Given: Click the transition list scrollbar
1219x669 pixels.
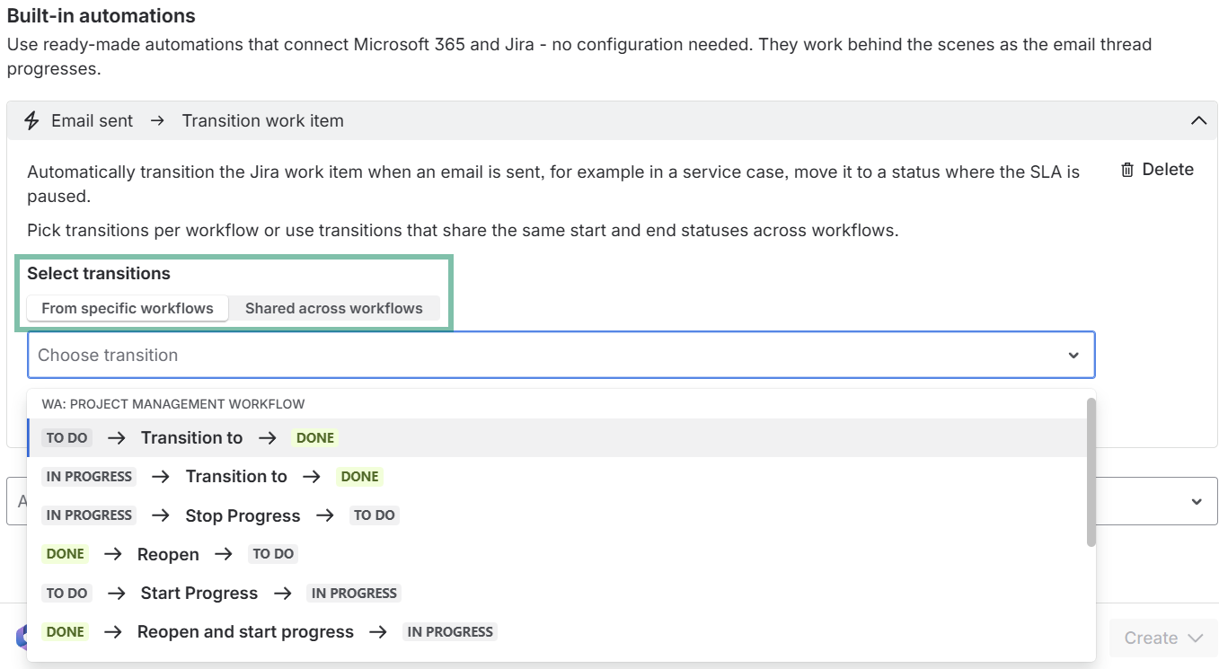Looking at the screenshot, I should pyautogui.click(x=1091, y=472).
